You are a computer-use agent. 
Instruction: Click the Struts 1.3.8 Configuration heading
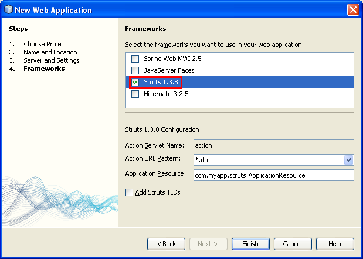(x=162, y=129)
